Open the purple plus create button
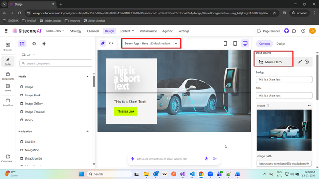This screenshot has width=319, height=179. [x=286, y=31]
